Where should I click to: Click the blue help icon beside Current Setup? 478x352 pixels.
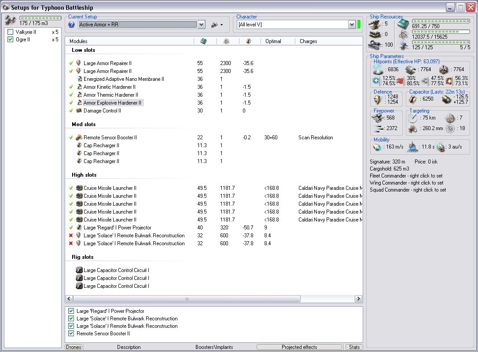point(72,25)
